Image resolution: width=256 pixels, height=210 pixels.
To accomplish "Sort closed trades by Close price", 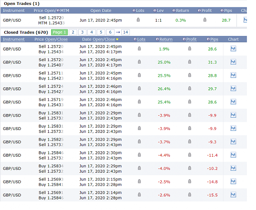I will point(62,39).
